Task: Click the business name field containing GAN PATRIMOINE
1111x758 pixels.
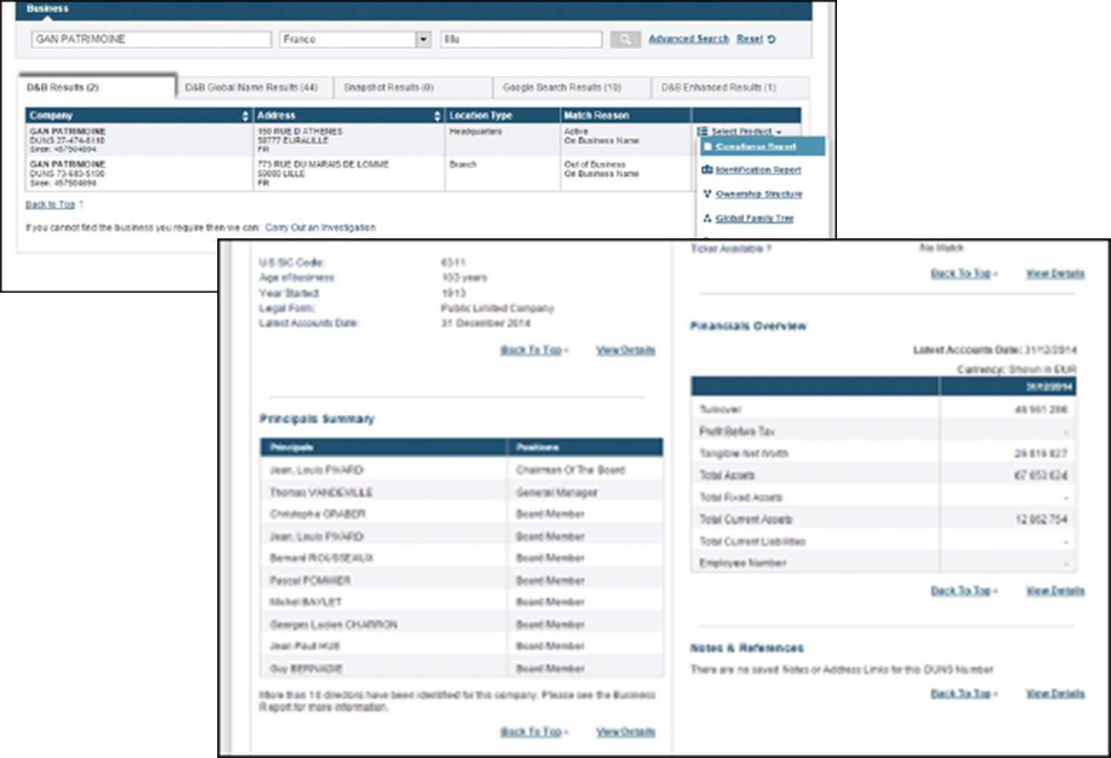Action: 151,39
